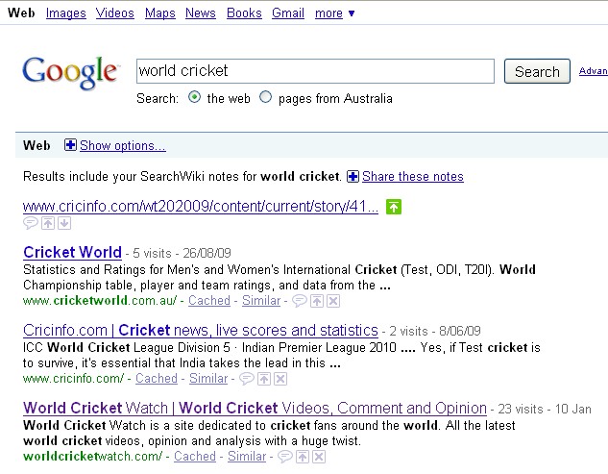Focus the search box containing 'world cricket'
Image resolution: width=608 pixels, height=474 pixels.
pos(315,71)
